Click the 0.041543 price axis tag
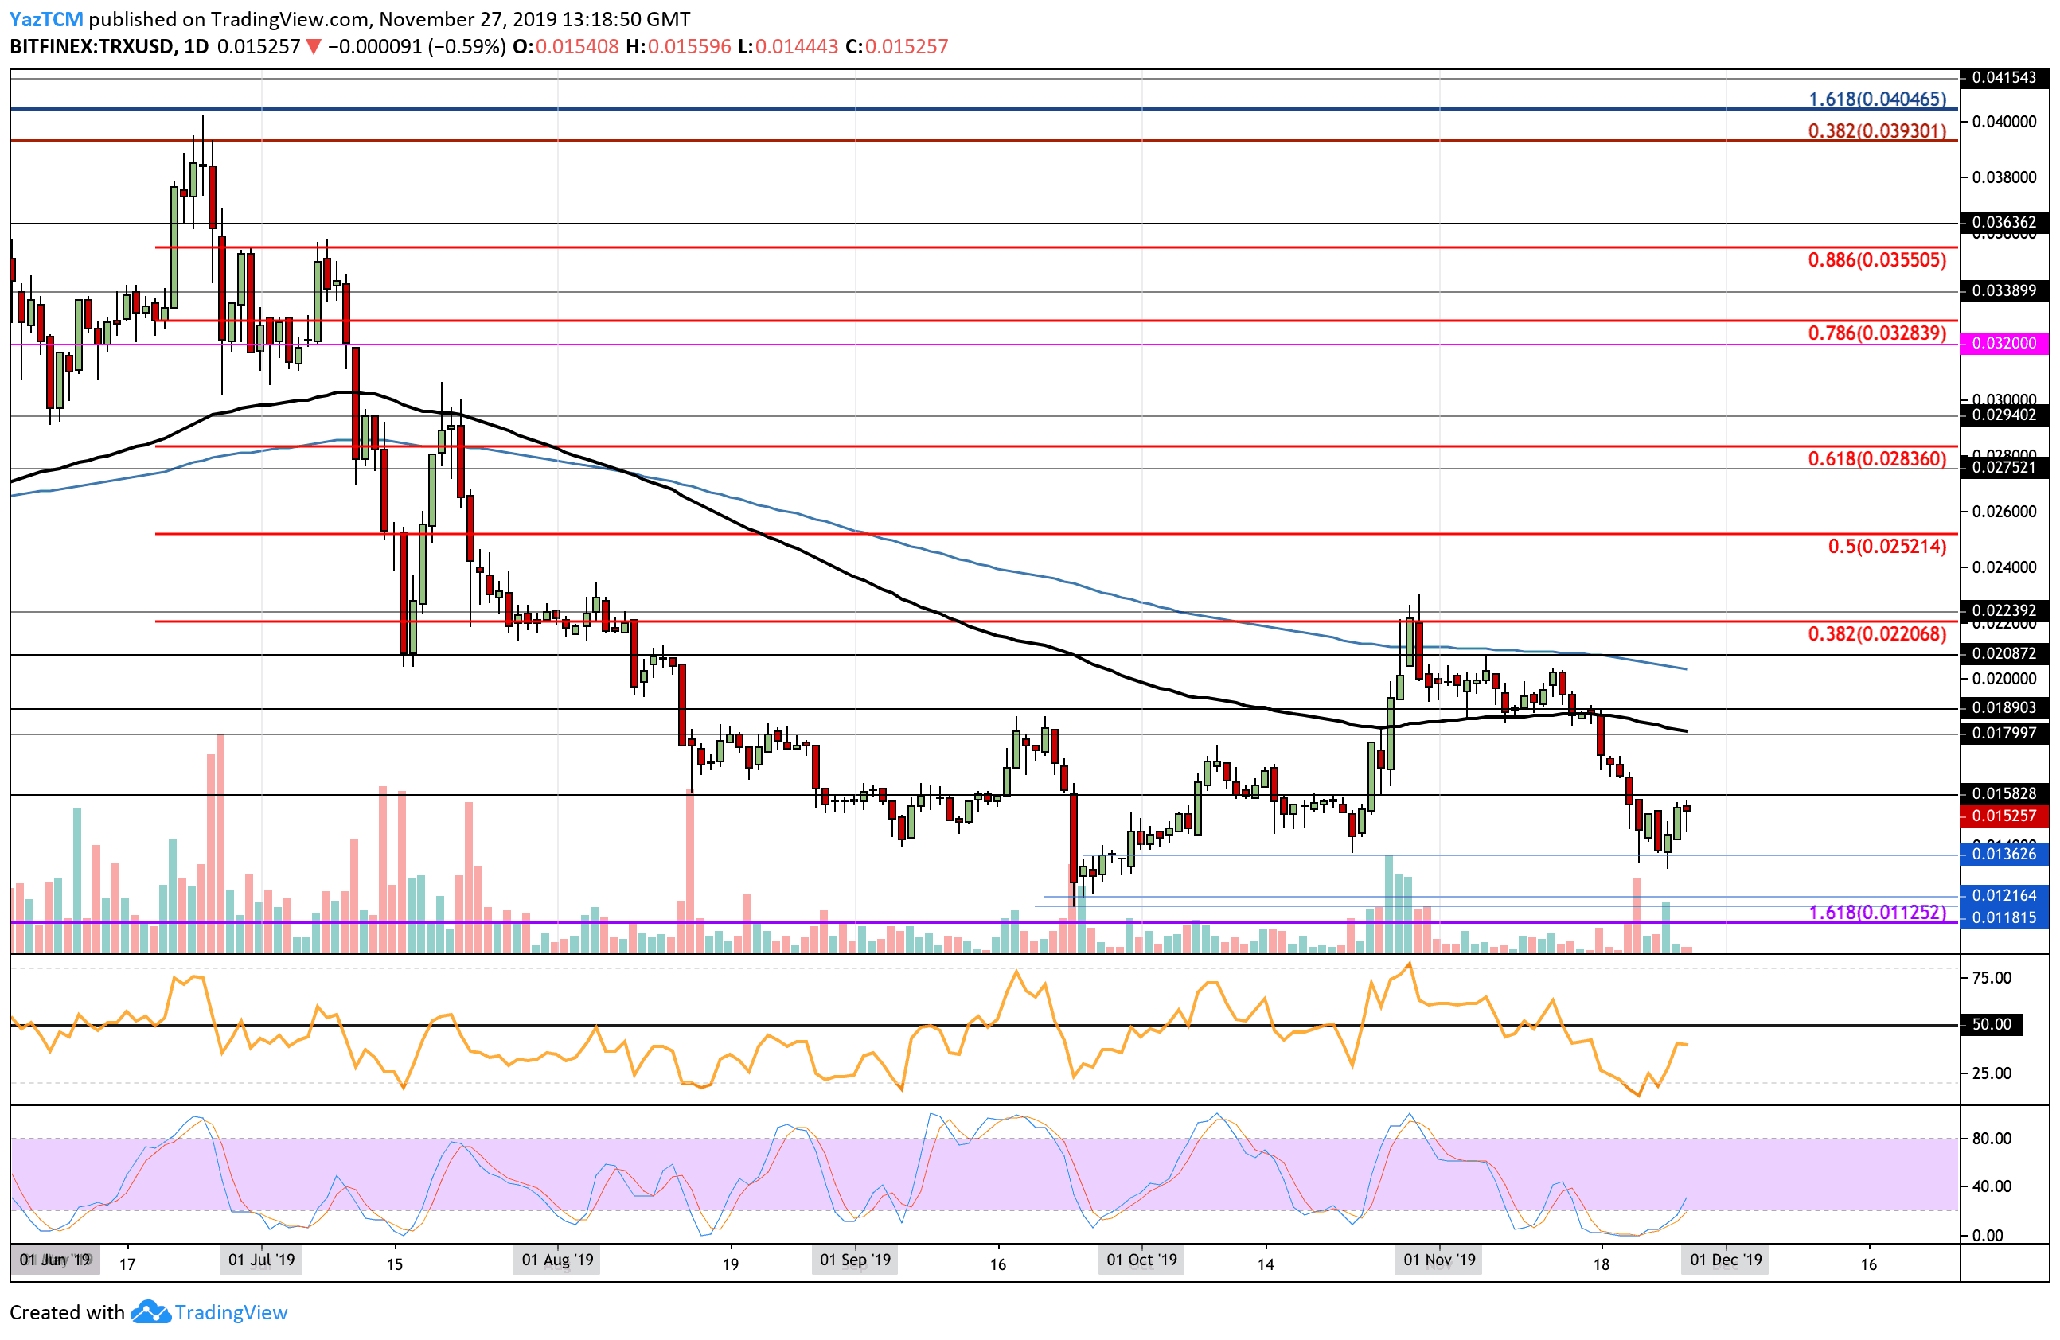Image resolution: width=2060 pixels, height=1340 pixels. (2004, 78)
